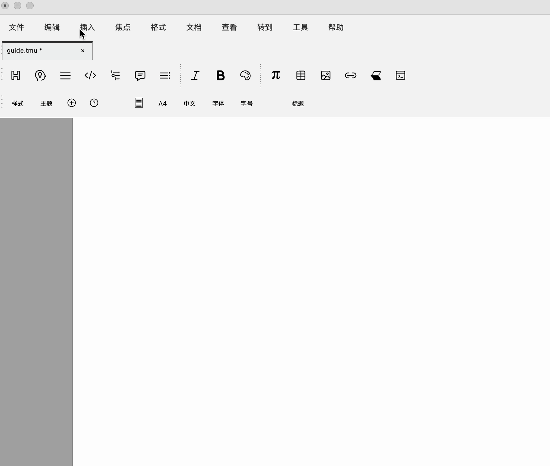Expand the 字号 font size dropdown
The image size is (550, 466).
pos(247,103)
